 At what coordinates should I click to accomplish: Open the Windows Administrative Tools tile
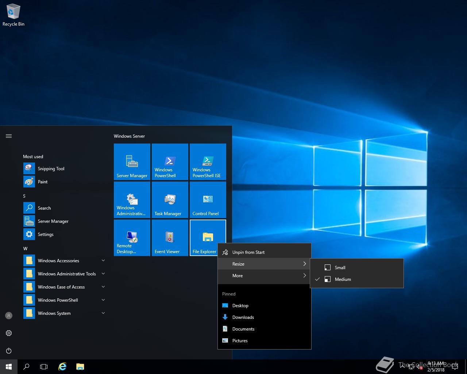point(132,200)
